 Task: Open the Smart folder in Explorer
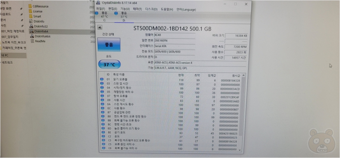click(35, 16)
